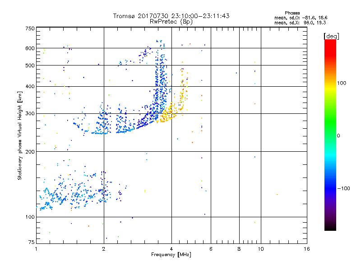Click the "Frequency [MHz]" axis title
The width and height of the screenshot is (361, 271).
(x=171, y=254)
